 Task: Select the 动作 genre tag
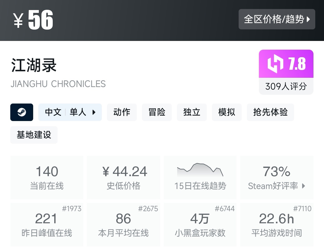[122, 112]
